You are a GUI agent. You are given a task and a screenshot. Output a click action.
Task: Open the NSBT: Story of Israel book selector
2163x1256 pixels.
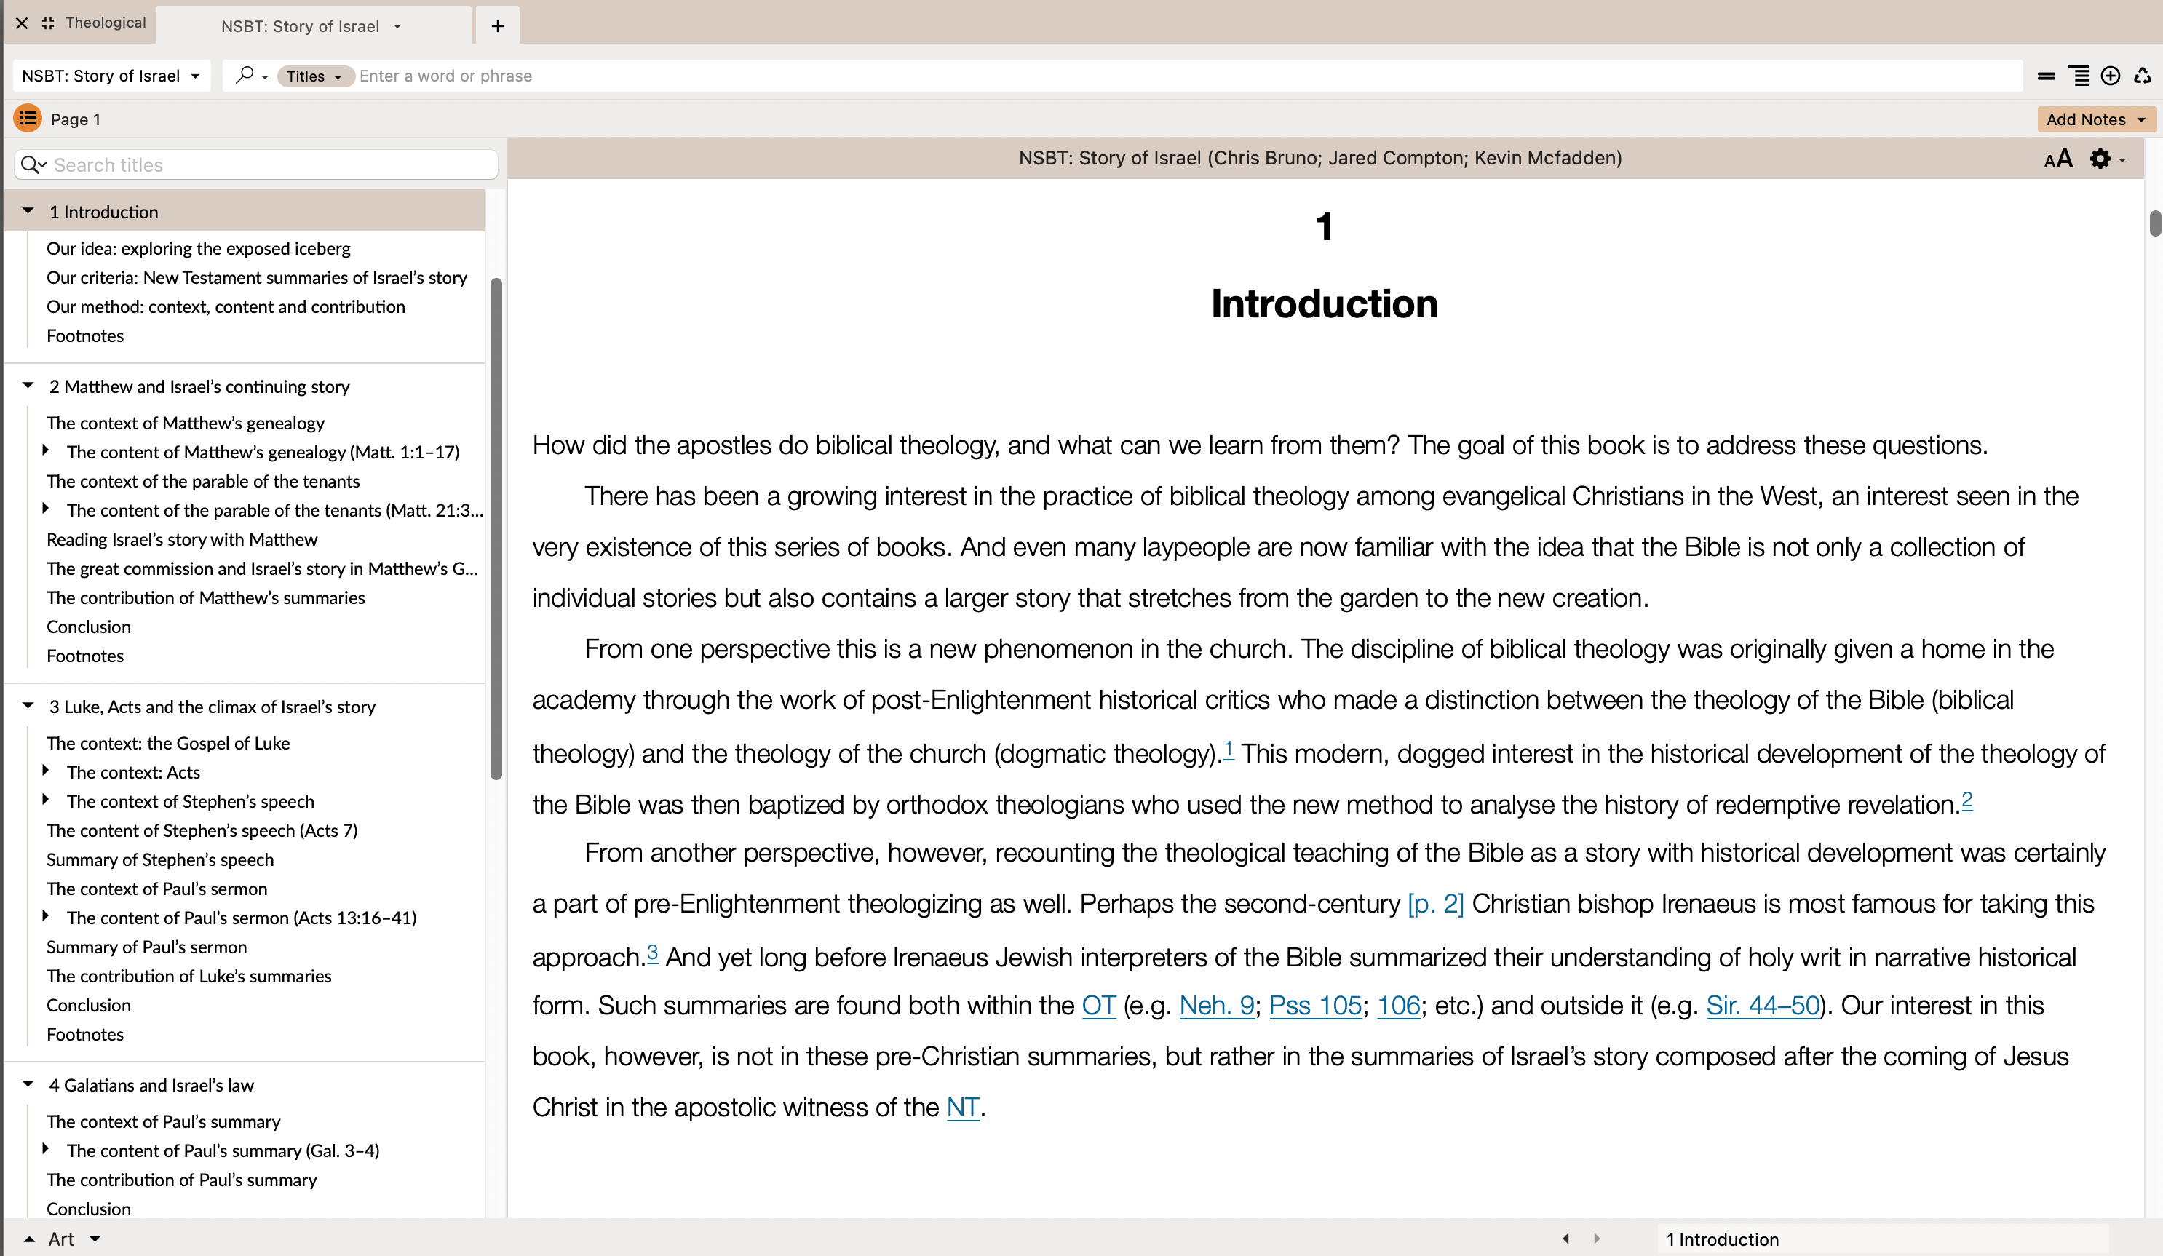point(110,76)
